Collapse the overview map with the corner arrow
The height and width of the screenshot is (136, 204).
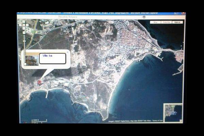(181, 121)
